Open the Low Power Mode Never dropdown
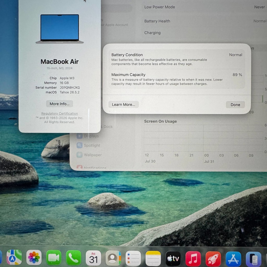This screenshot has height=267, width=267. coord(259,7)
